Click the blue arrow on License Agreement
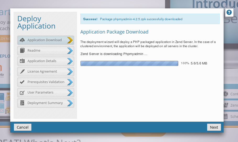Screen dimensions: 238x142 tap(70, 72)
